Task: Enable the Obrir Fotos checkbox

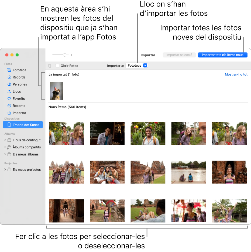Action: pyautogui.click(x=57, y=66)
